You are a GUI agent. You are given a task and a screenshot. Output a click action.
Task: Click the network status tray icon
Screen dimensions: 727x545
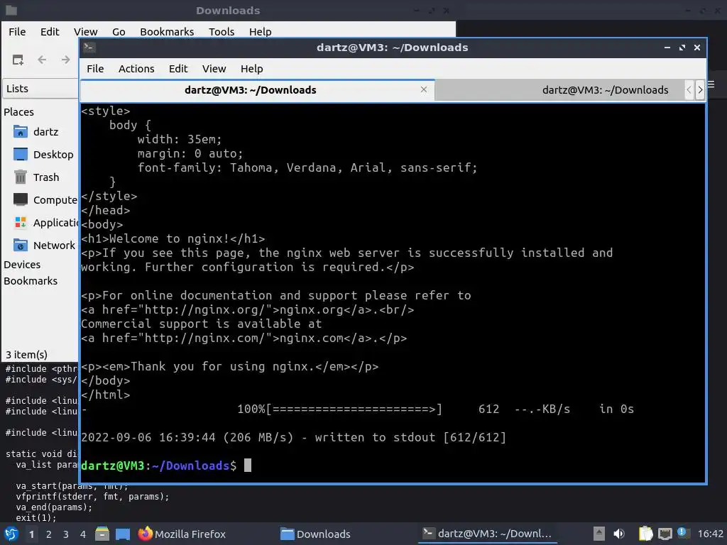[x=665, y=534]
